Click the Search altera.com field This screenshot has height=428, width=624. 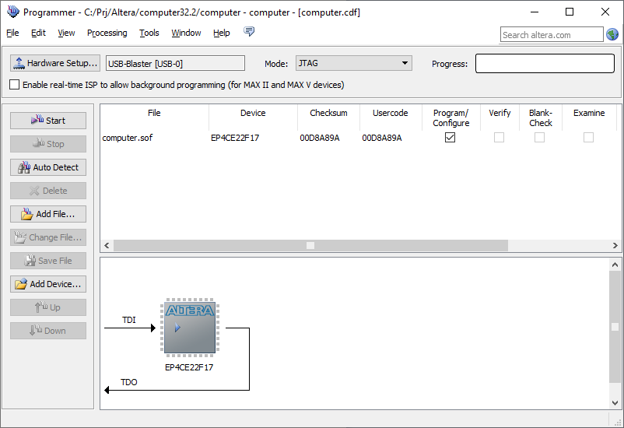pos(552,35)
